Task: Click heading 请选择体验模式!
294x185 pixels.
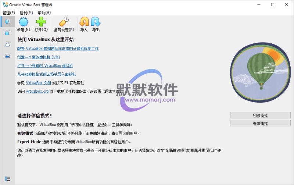Action: pyautogui.click(x=35, y=115)
